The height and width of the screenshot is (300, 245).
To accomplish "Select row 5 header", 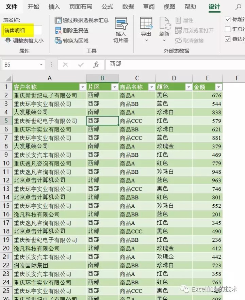I will 6,121.
